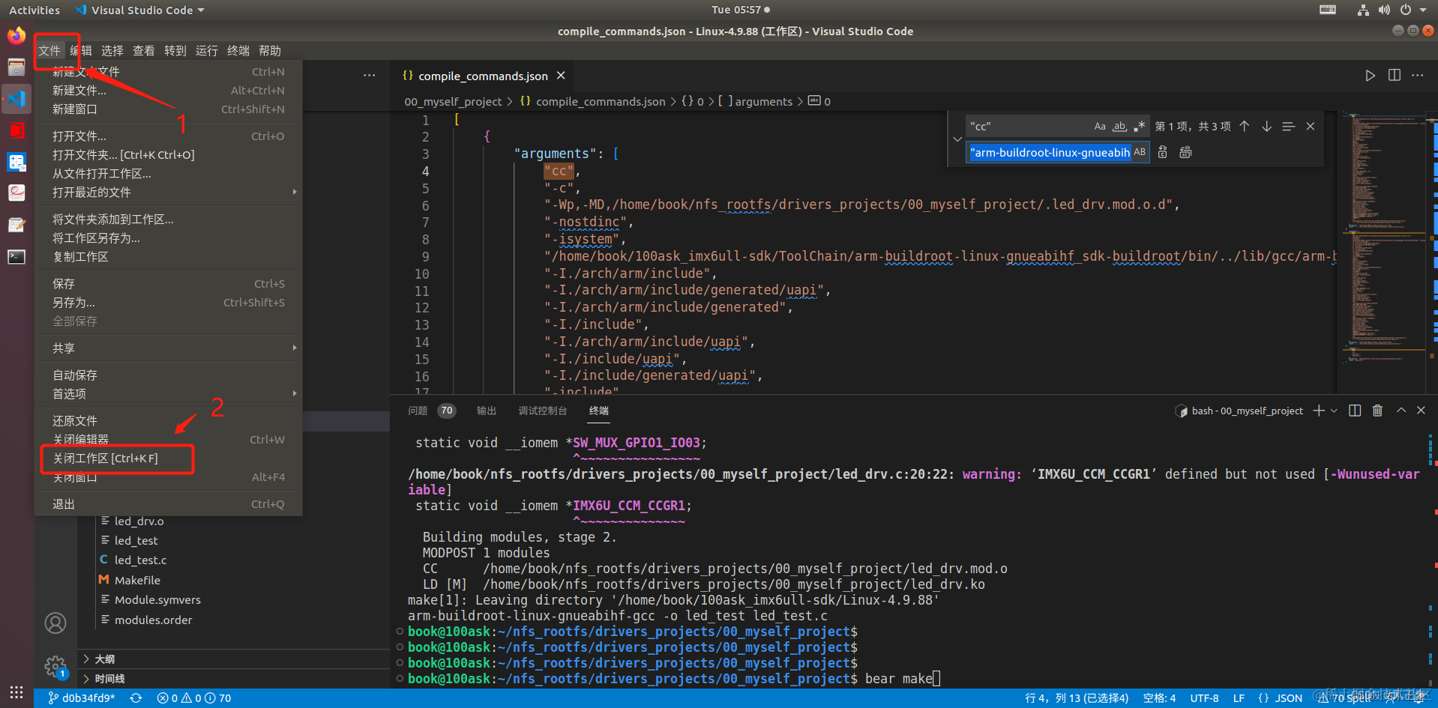This screenshot has height=708, width=1438.
Task: Change UTF-8 encoding in status bar
Action: [x=1204, y=698]
